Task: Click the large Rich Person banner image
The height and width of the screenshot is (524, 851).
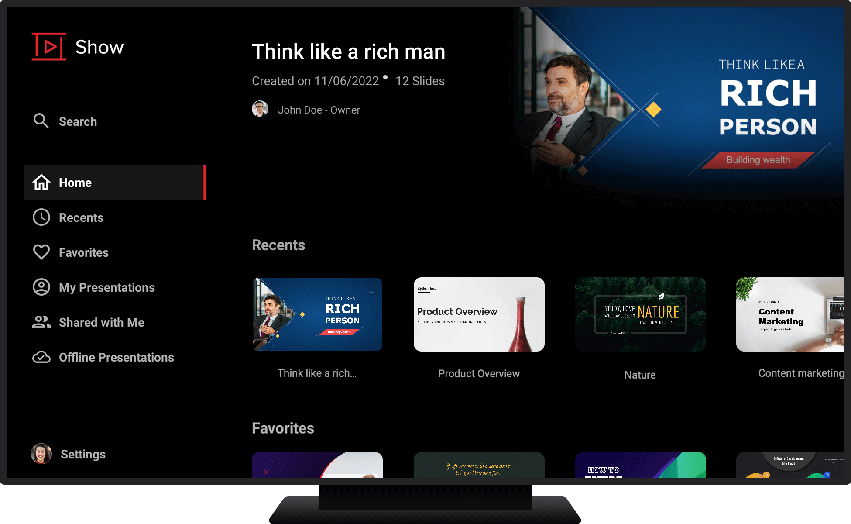Action: click(x=676, y=105)
